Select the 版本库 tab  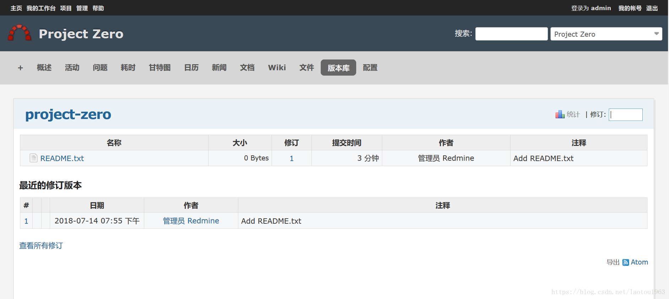pyautogui.click(x=338, y=67)
